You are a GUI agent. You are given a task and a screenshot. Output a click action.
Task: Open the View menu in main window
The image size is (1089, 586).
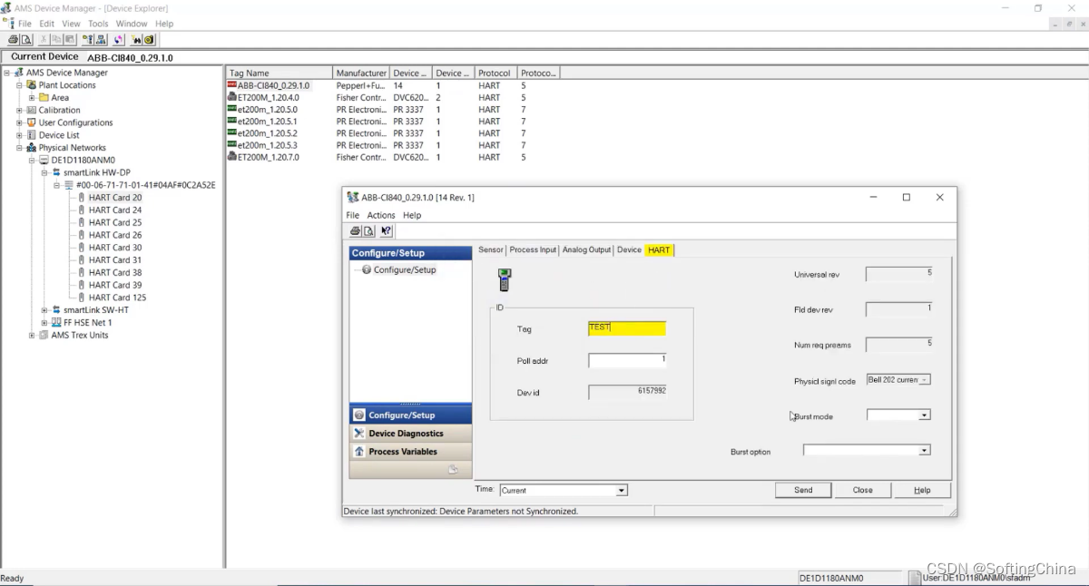pyautogui.click(x=71, y=24)
